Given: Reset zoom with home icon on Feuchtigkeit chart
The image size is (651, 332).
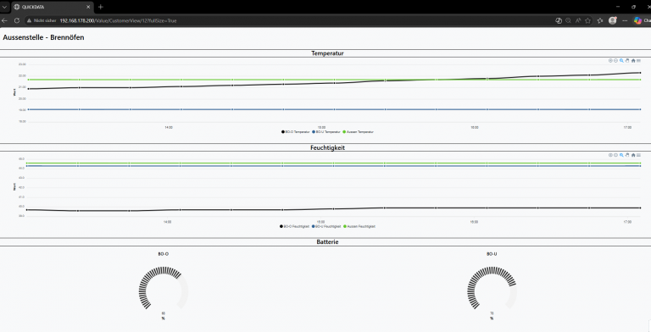Looking at the screenshot, I should pyautogui.click(x=633, y=155).
